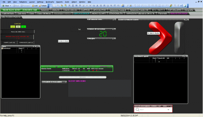Select the yellow GM level swatch
This screenshot has width=203, height=117.
pos(13,27)
